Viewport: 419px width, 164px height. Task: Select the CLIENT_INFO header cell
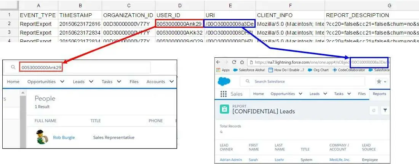pos(290,15)
